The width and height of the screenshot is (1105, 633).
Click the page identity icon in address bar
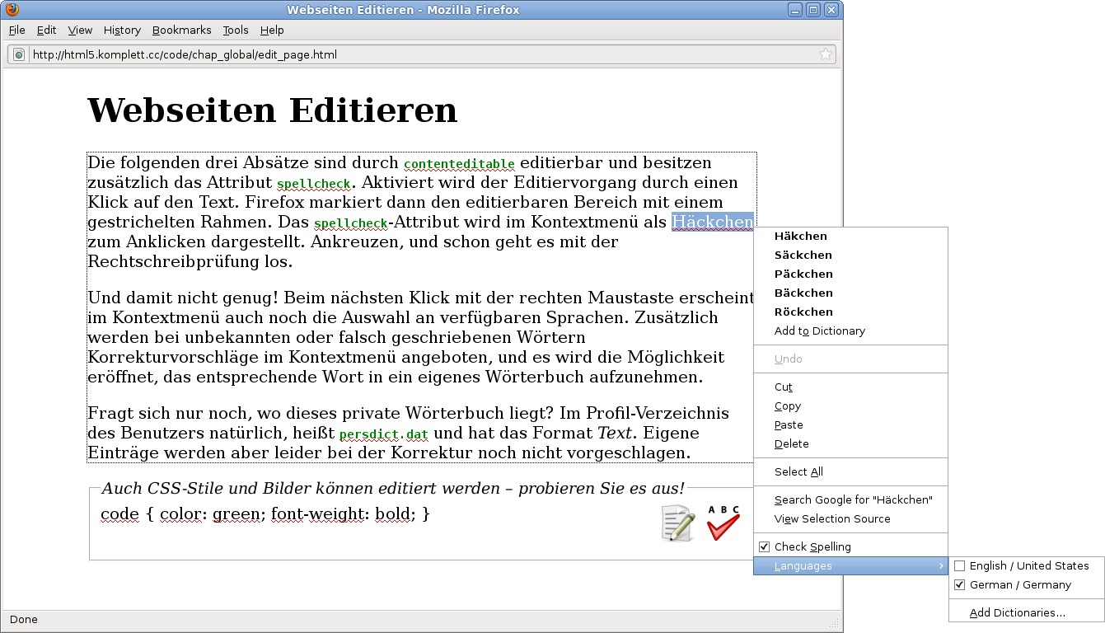pos(19,54)
